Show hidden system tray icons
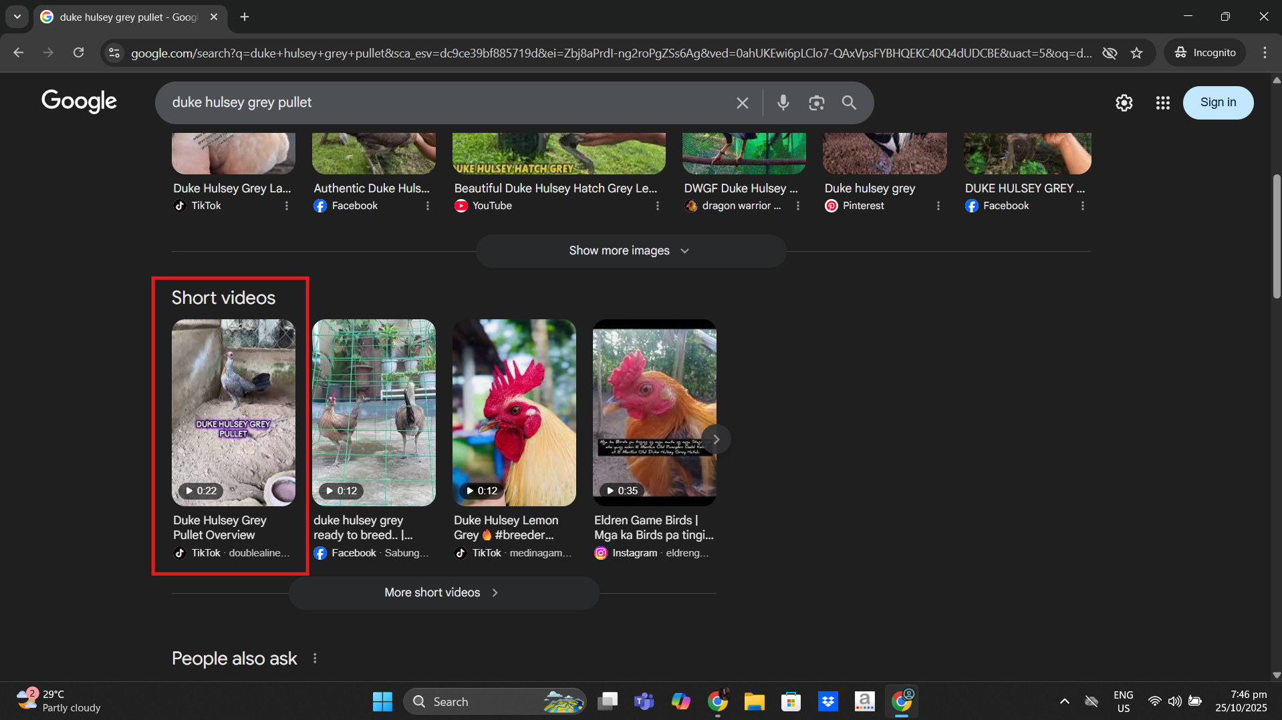This screenshot has width=1282, height=720. 1064,701
